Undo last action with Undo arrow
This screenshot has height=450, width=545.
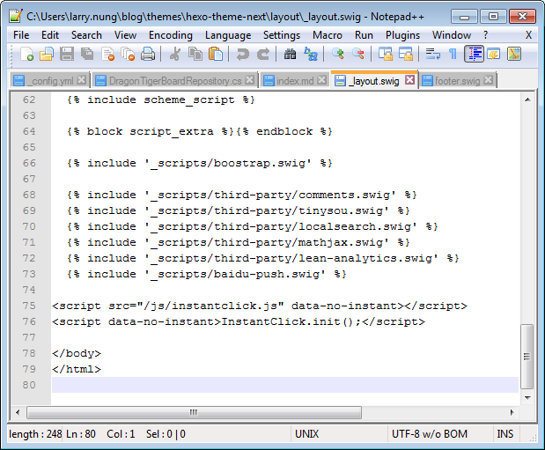(243, 55)
